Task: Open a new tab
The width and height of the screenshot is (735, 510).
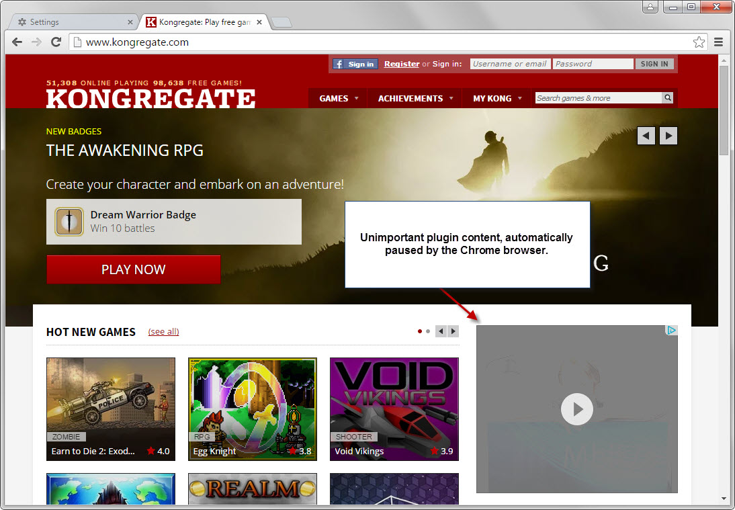Action: (x=282, y=22)
